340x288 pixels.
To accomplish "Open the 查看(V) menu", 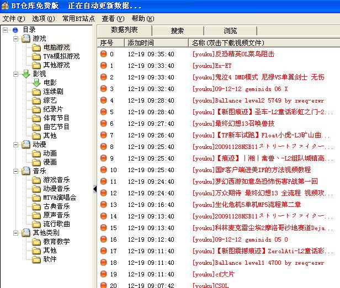I will click(x=113, y=19).
